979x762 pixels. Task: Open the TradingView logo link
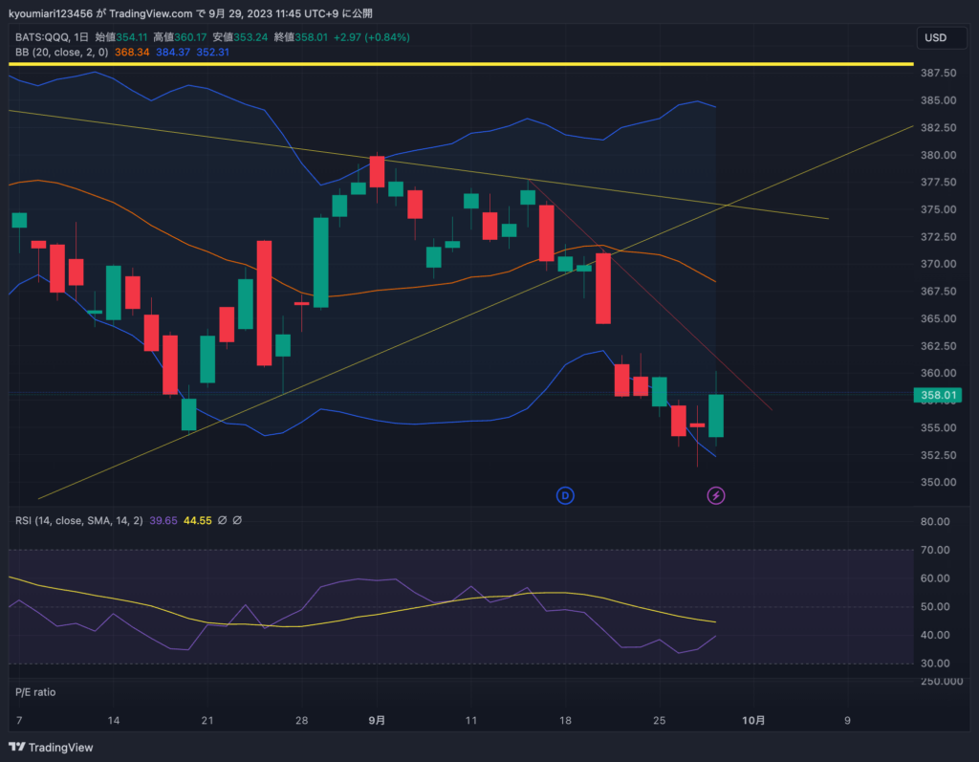tap(51, 747)
